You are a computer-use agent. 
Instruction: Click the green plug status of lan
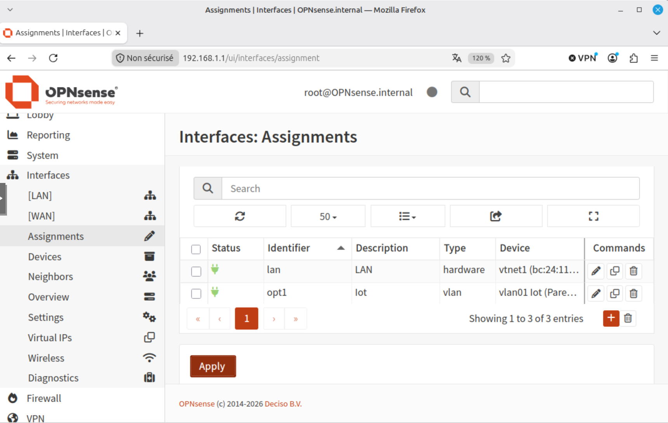(215, 269)
